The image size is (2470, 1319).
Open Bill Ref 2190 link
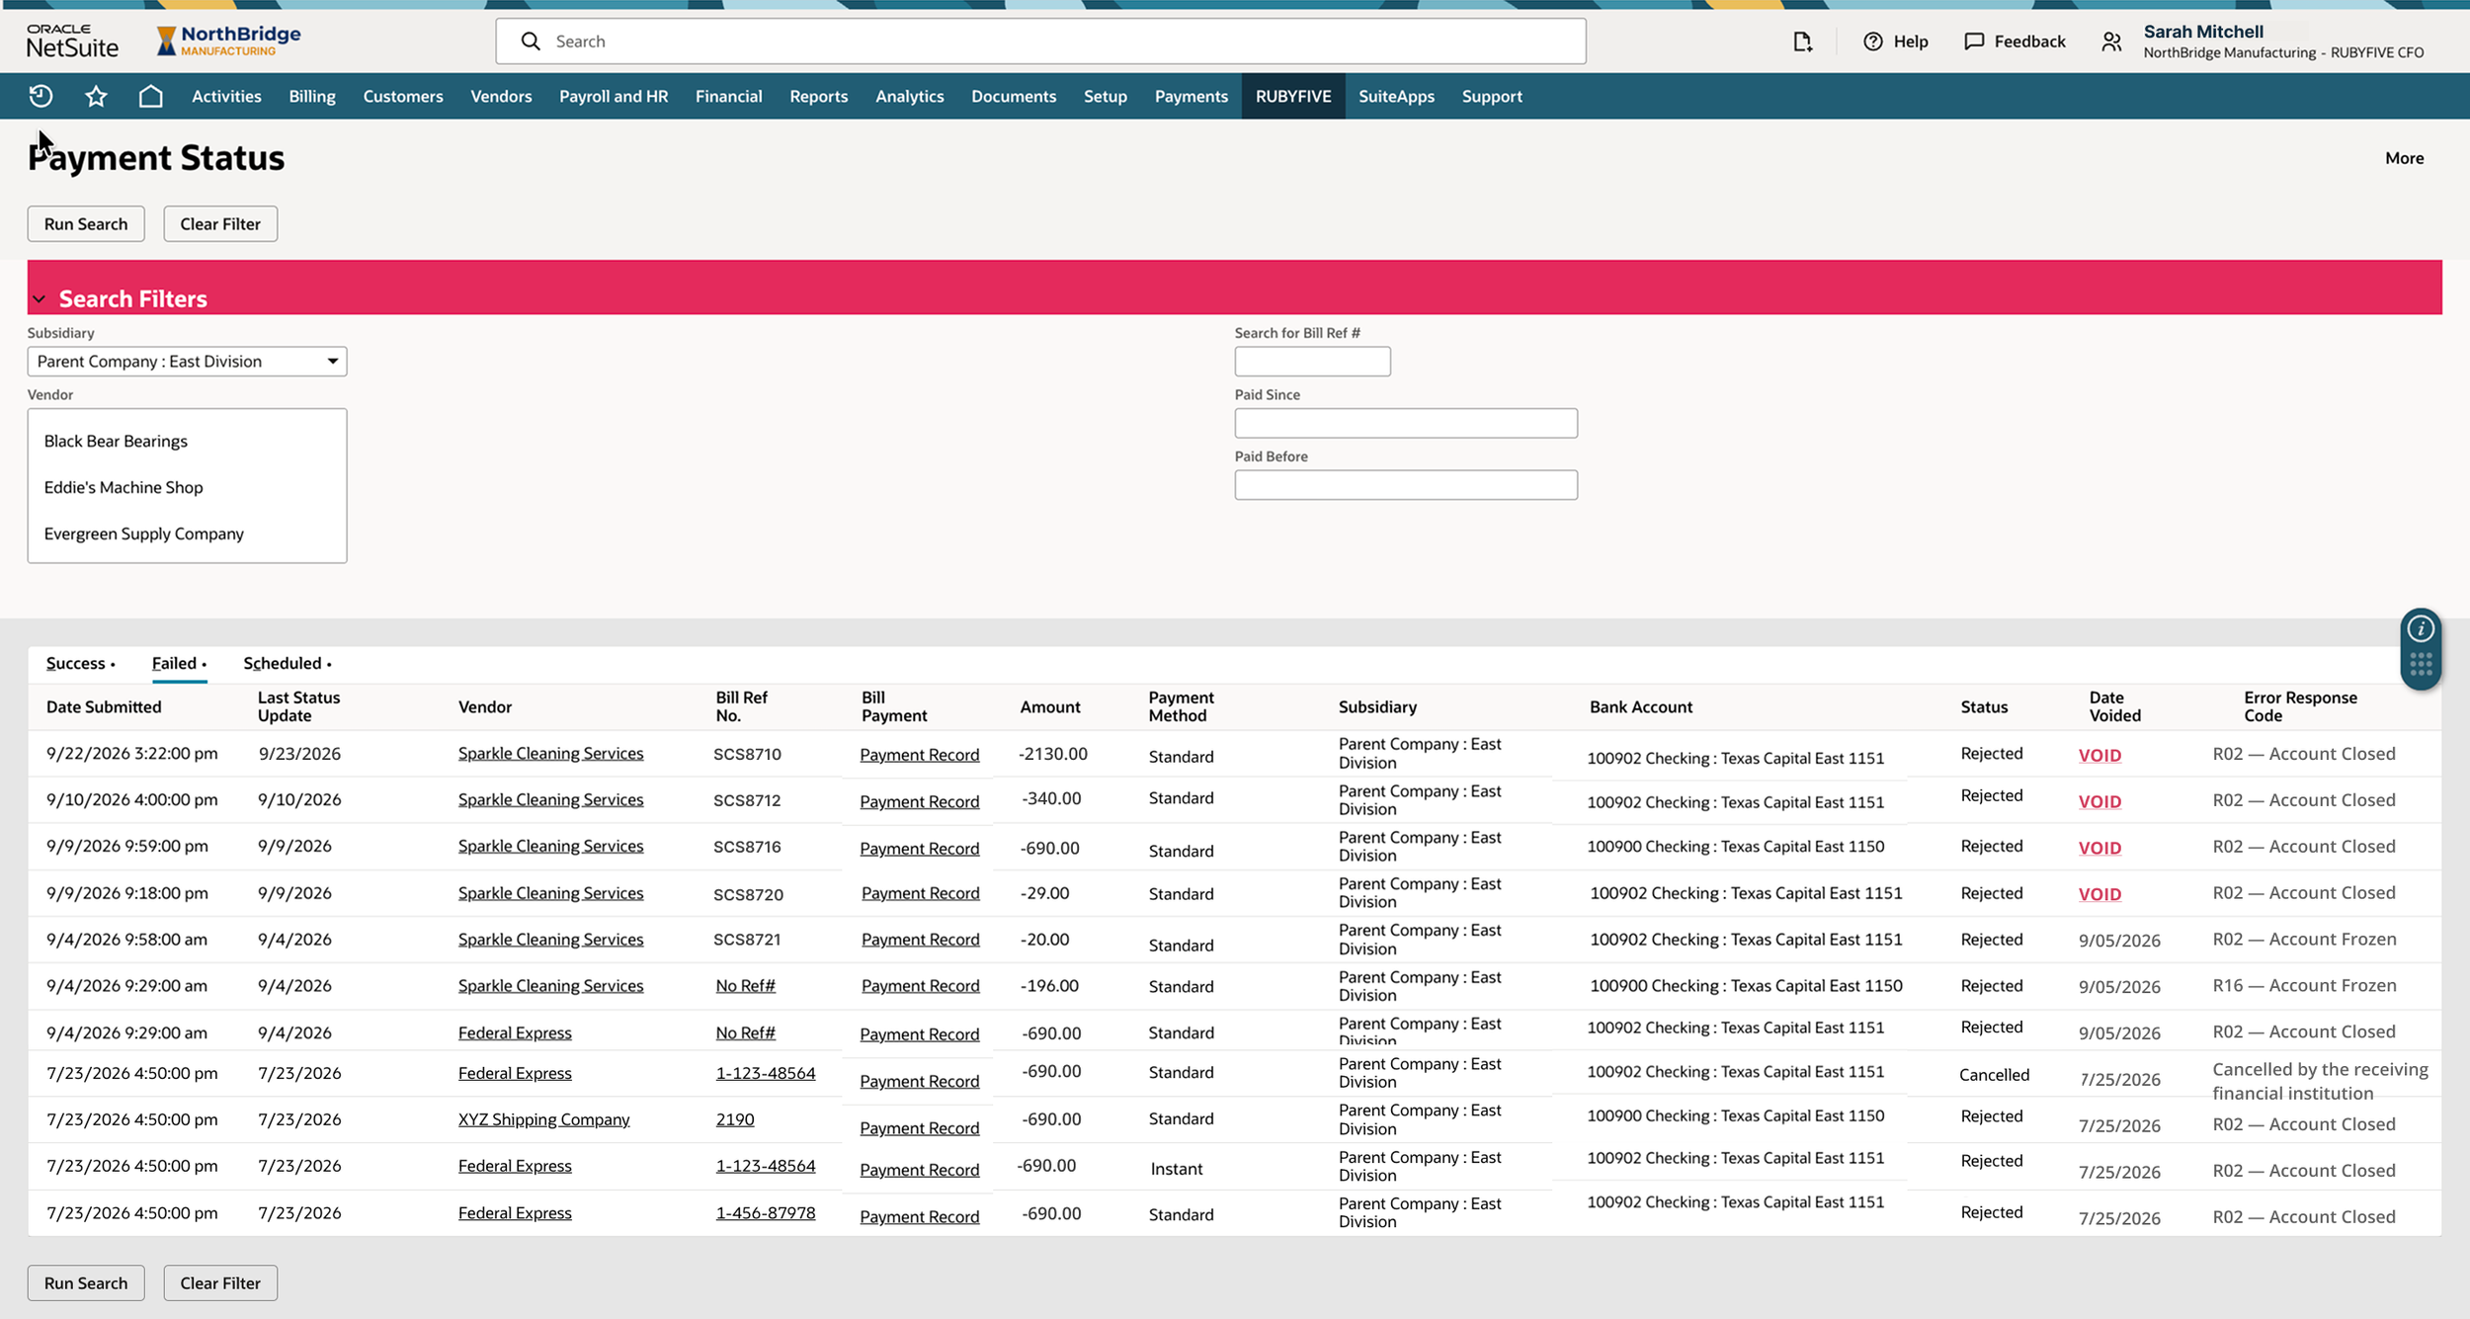pos(734,1119)
